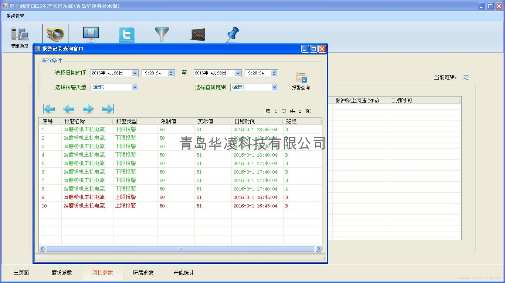The image size is (505, 283).
Task: Sort by the 序号 column header
Action: [x=50, y=121]
